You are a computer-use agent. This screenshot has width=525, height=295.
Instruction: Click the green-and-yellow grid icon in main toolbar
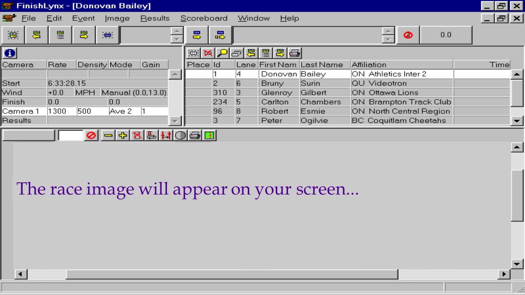pyautogui.click(x=13, y=35)
